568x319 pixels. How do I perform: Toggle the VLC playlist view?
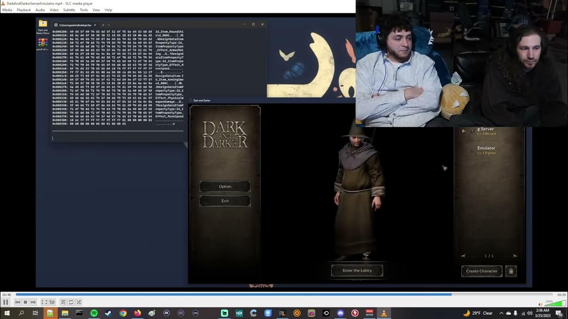tap(63, 302)
